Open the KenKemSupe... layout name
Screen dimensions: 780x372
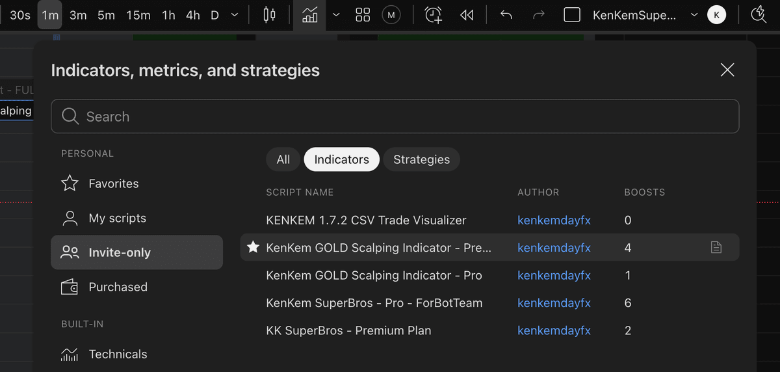click(x=634, y=15)
